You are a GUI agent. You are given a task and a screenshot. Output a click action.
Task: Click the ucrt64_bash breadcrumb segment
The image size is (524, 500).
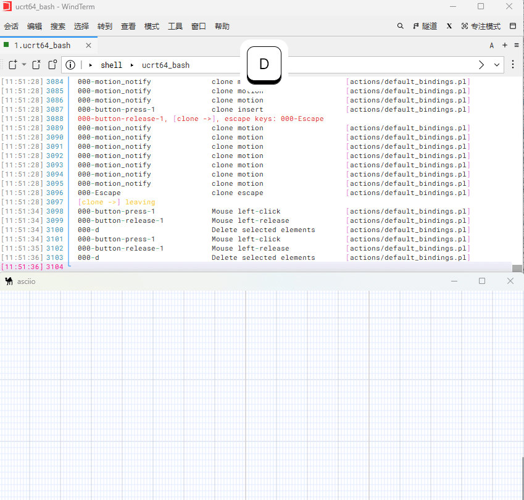point(165,65)
